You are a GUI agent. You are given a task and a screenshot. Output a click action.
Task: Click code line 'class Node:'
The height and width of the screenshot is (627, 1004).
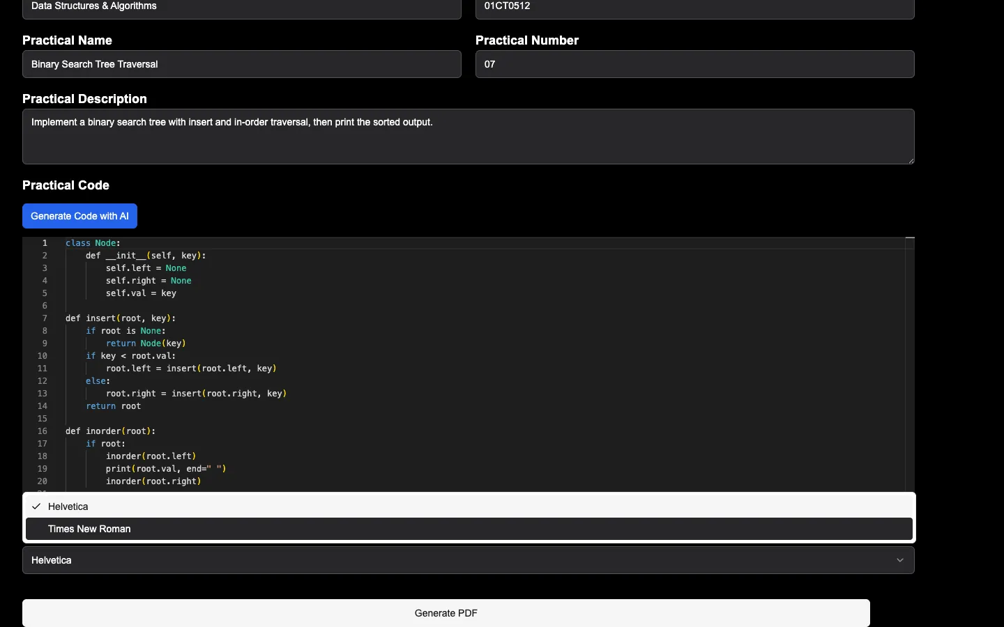tap(93, 243)
